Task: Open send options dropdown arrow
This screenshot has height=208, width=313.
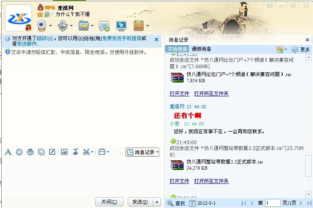Action: pos(157,202)
